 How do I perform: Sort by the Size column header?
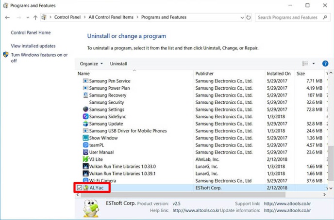(x=310, y=74)
